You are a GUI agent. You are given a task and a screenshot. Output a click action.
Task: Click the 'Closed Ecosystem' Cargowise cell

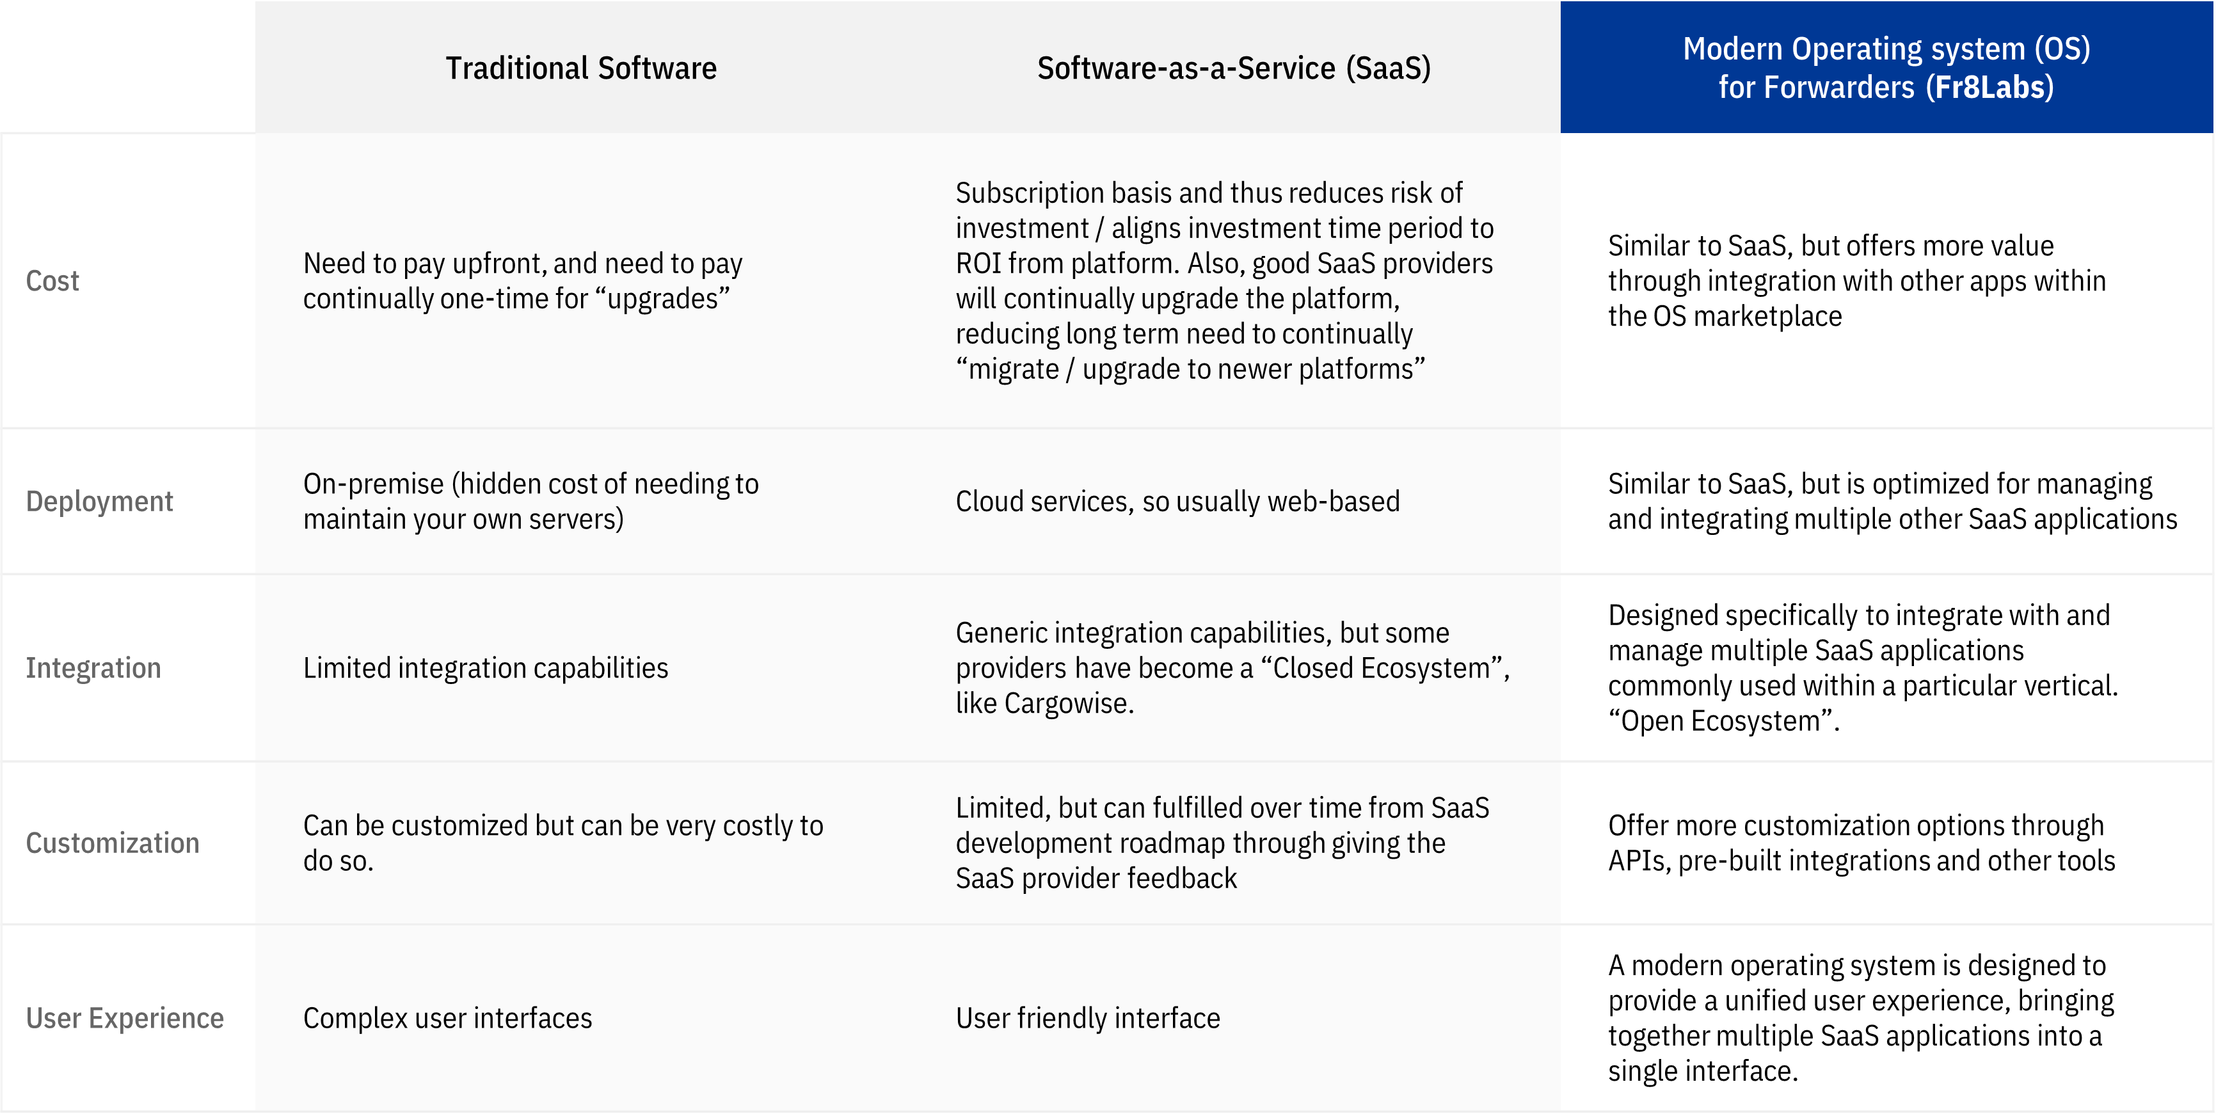click(x=1232, y=667)
